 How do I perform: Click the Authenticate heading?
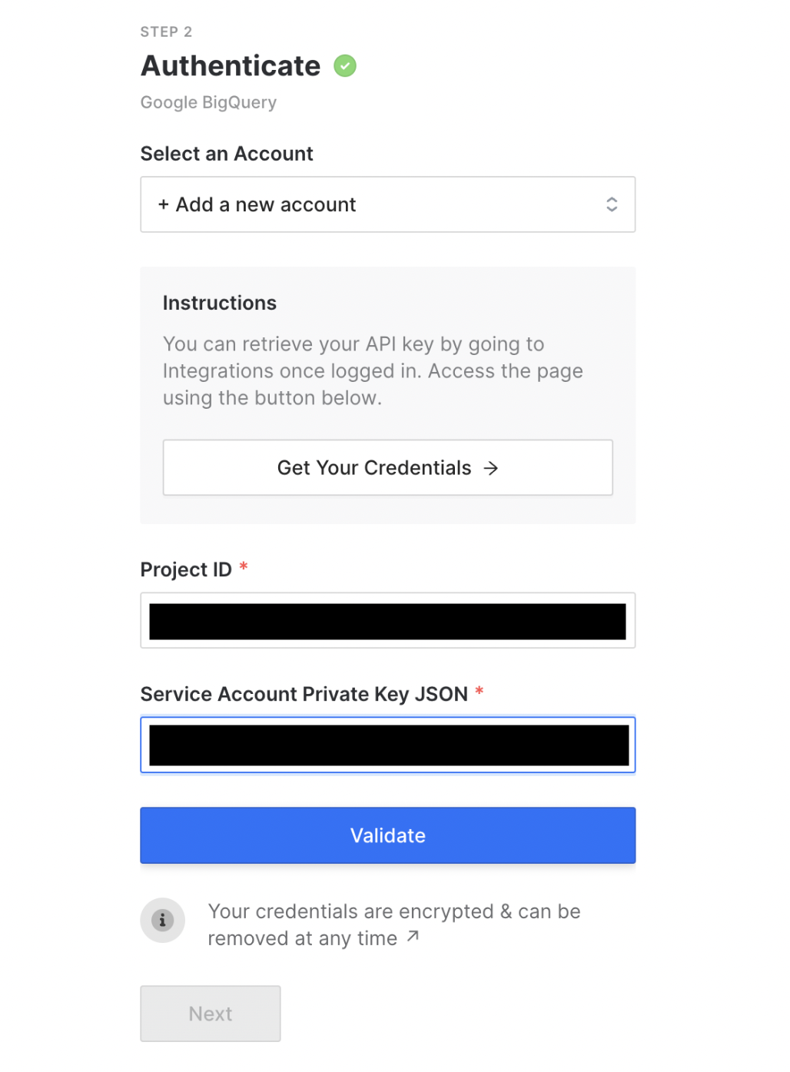pos(231,66)
